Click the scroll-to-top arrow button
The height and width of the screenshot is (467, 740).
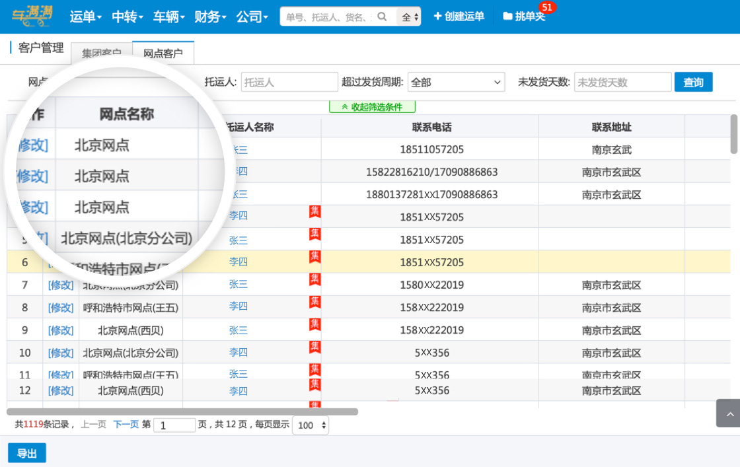tap(729, 414)
